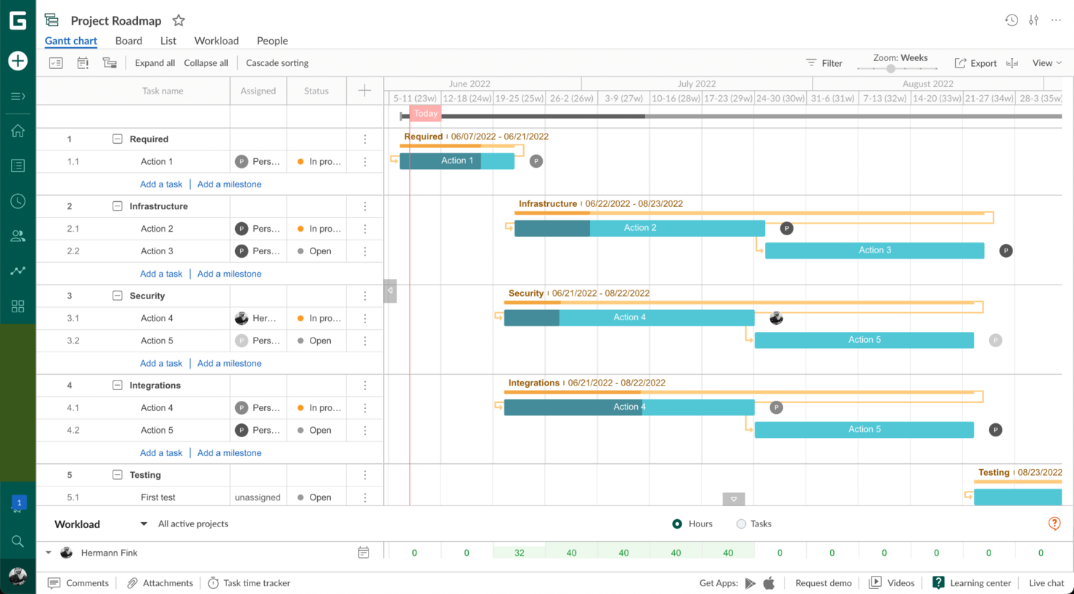1074x594 pixels.
Task: Open the time log clock icon in sidebar
Action: click(17, 201)
